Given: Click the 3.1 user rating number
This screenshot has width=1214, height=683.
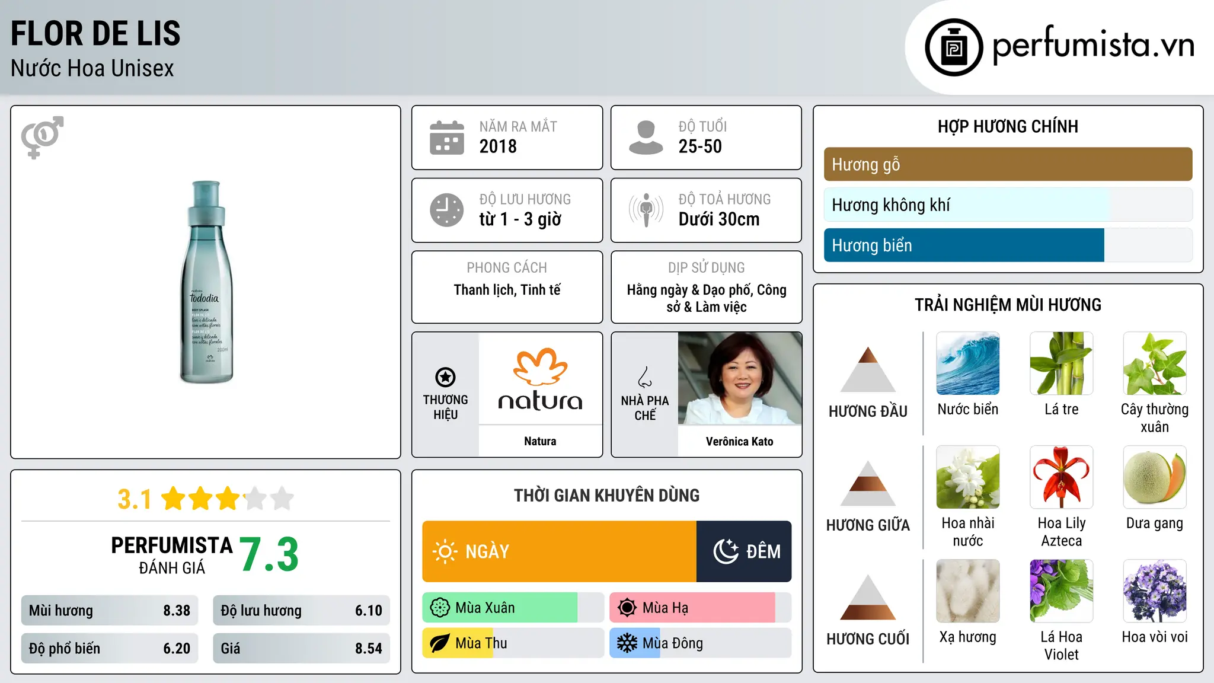Looking at the screenshot, I should pos(135,499).
